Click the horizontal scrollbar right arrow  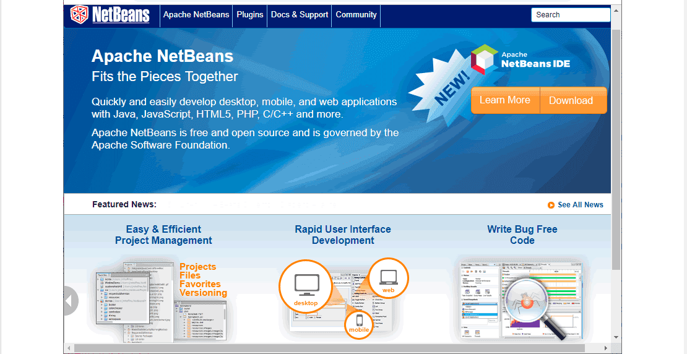606,348
